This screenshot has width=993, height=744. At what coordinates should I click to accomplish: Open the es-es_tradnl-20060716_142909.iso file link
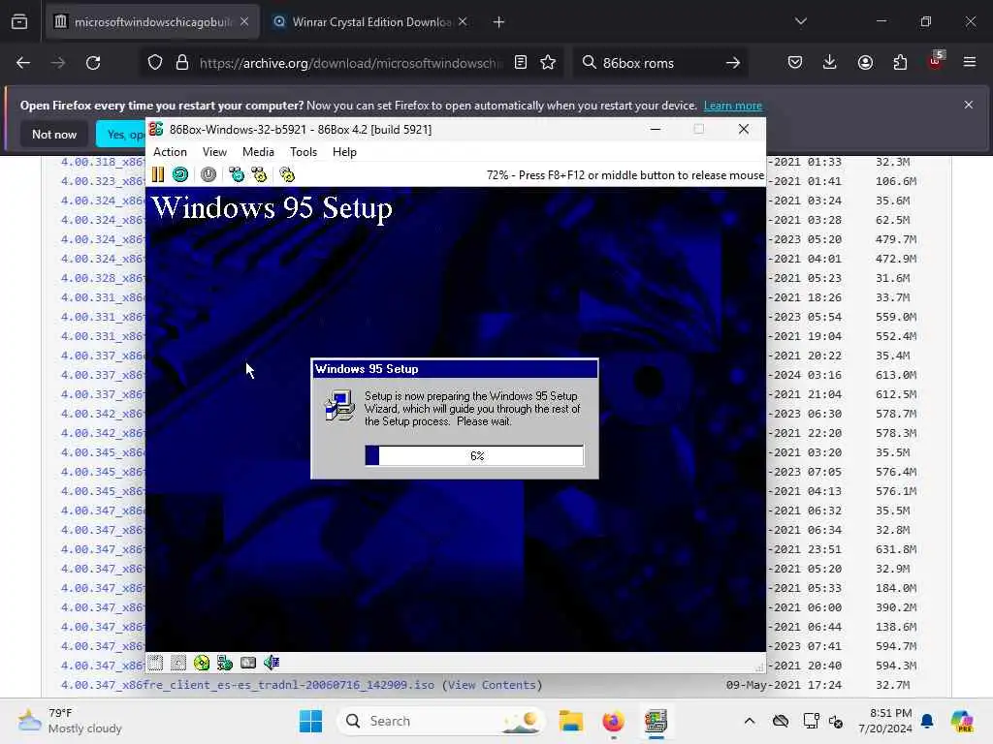(247, 685)
